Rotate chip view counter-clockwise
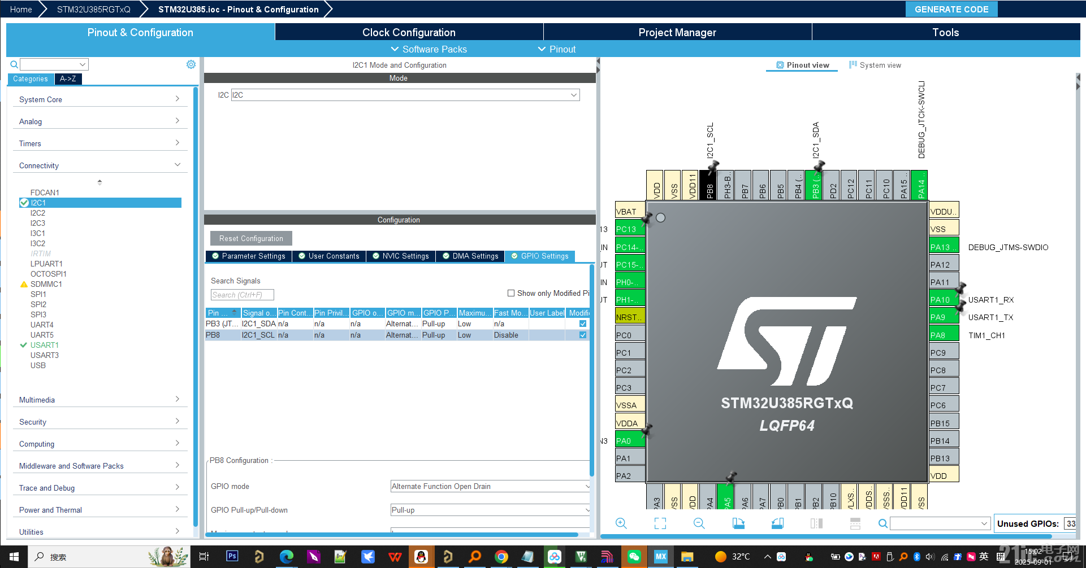Screen dimensions: 1086x568 (x=777, y=523)
